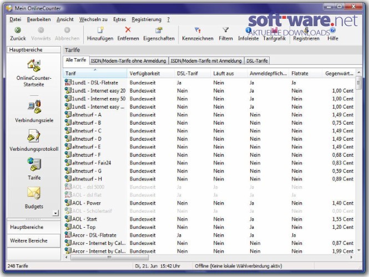This screenshot has height=277, width=369.
Task: Click the AOL - Power row icon
Action: coord(68,203)
